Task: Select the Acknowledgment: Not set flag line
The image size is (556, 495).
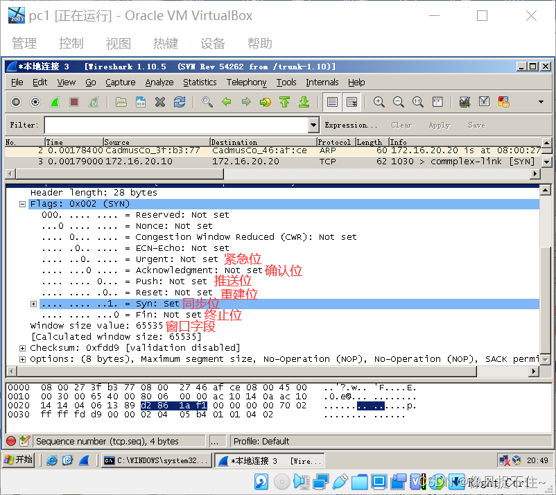Action: pyautogui.click(x=152, y=270)
